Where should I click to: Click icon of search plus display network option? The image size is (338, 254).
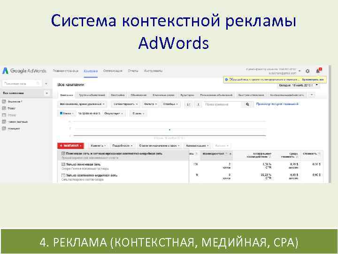pyautogui.click(x=63, y=153)
